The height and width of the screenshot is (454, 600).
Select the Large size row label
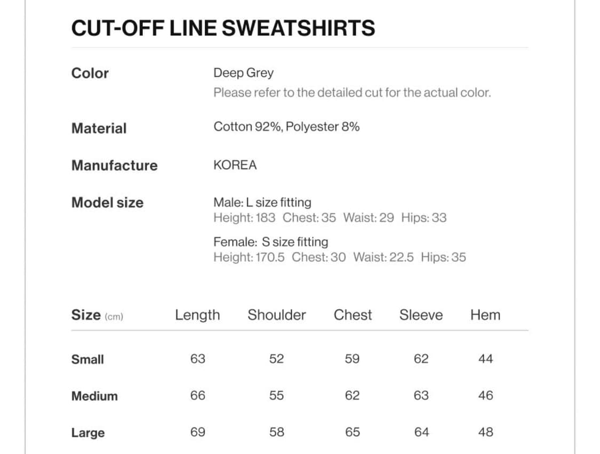pos(87,433)
